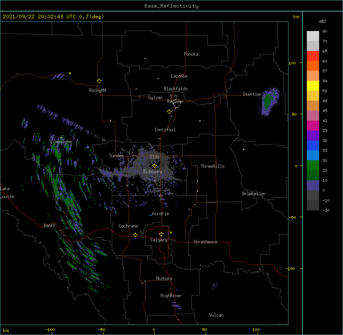The image size is (343, 335).
Task: Click the Cochrane town label
Action: [x=128, y=226]
